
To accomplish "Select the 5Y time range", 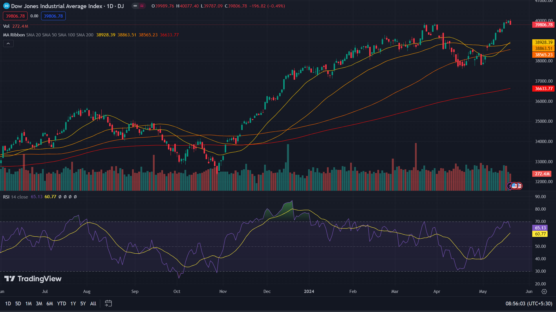I will pos(83,304).
